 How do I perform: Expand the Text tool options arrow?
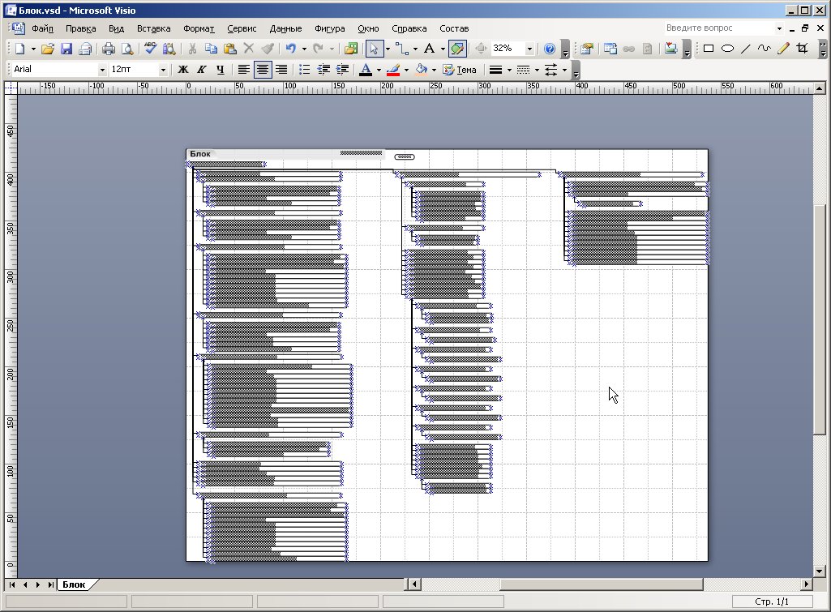443,49
